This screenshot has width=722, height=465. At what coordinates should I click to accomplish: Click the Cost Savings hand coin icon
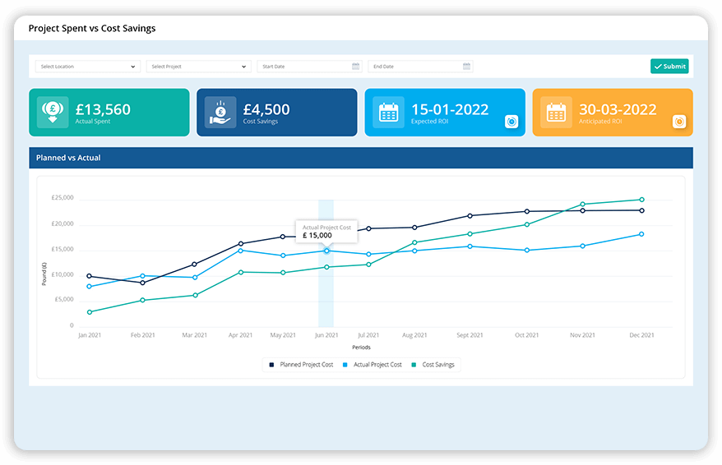(x=220, y=112)
